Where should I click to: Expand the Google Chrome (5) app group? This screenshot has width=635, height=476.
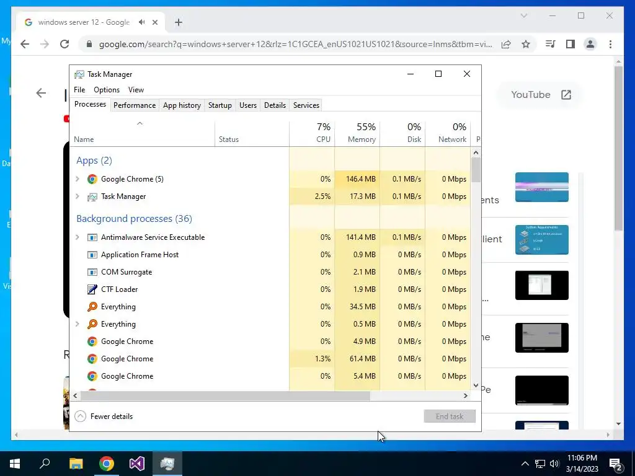point(78,178)
